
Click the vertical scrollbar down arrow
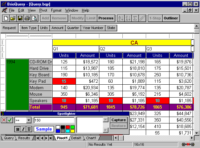pyautogui.click(x=197, y=133)
